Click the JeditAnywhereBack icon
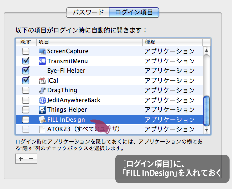Viewport: 232px width, 189px height. click(42, 100)
